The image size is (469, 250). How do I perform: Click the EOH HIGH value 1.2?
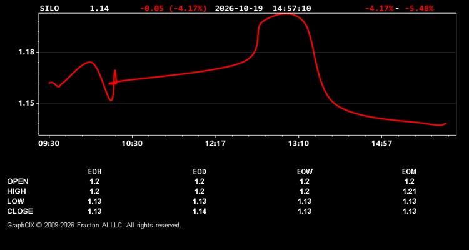[94, 191]
